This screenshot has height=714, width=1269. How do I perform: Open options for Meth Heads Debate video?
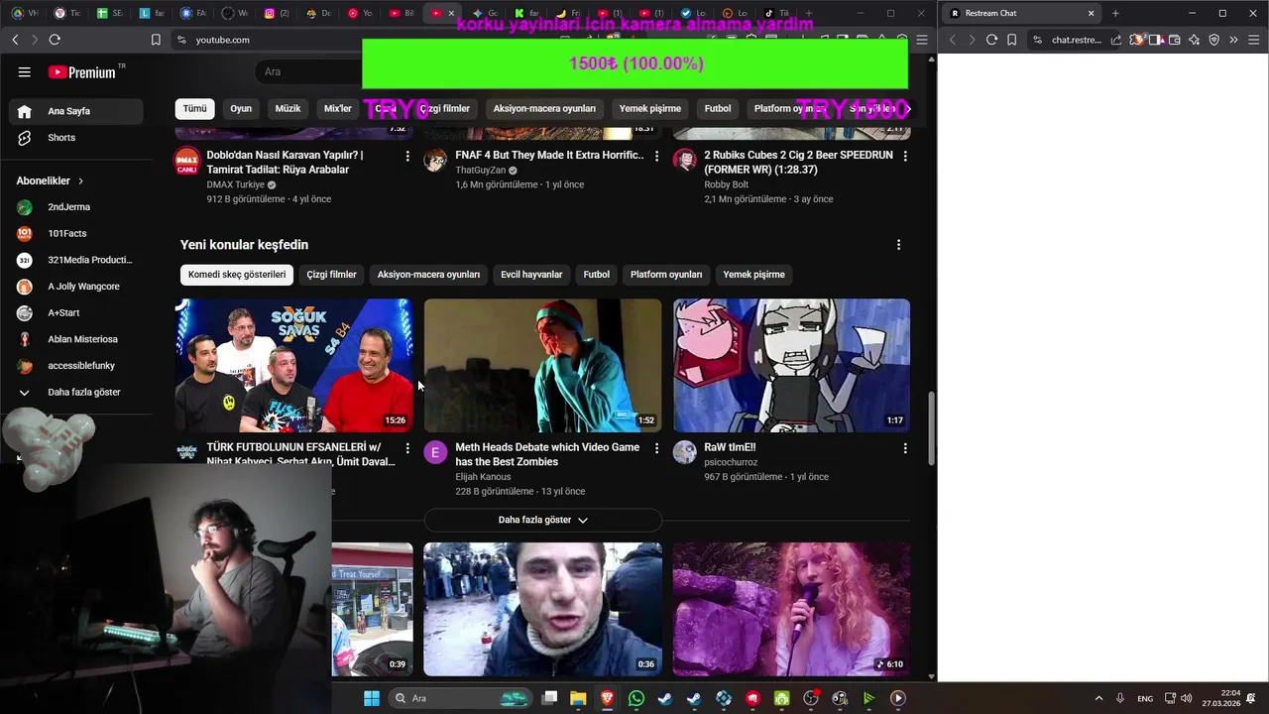(656, 448)
